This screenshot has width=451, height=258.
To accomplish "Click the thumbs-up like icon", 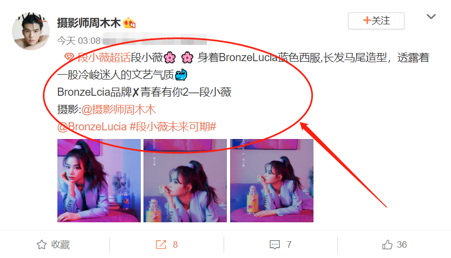I will click(x=387, y=244).
